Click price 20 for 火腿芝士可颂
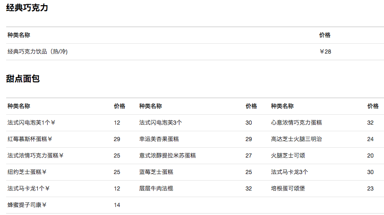 pos(370,156)
